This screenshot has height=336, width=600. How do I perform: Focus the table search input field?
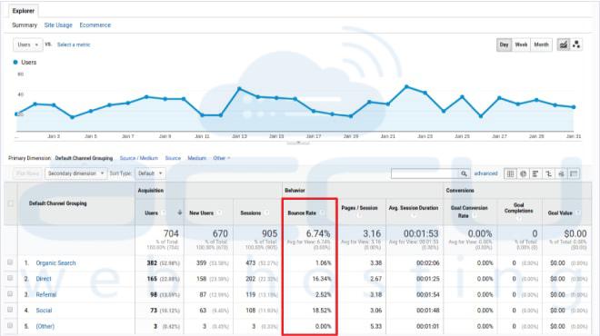[425, 173]
